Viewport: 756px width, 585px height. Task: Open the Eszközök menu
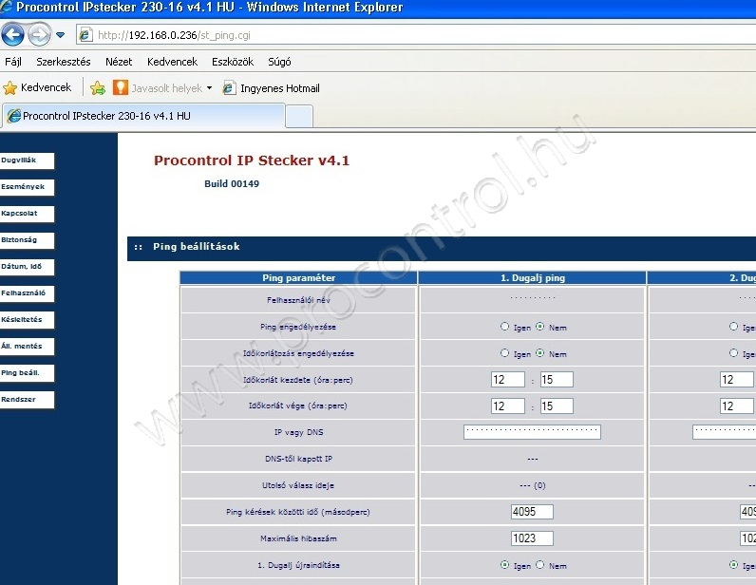[x=233, y=62]
